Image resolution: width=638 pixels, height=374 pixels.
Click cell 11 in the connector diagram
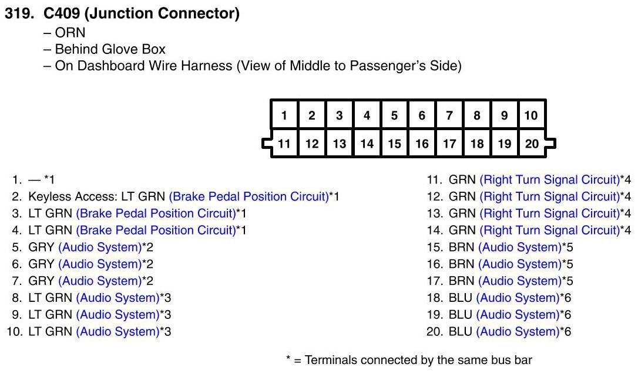(284, 144)
